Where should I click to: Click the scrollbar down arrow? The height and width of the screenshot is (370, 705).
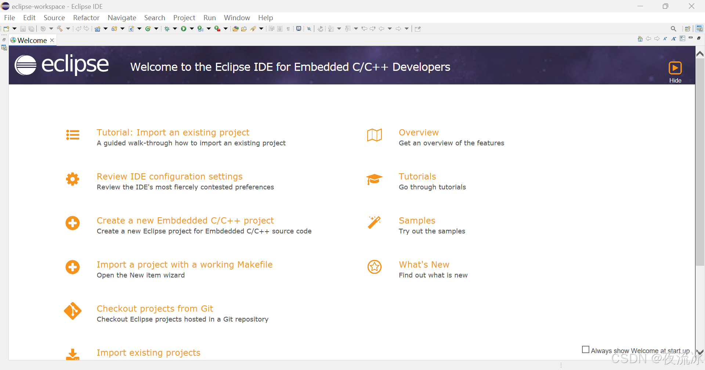coord(700,352)
